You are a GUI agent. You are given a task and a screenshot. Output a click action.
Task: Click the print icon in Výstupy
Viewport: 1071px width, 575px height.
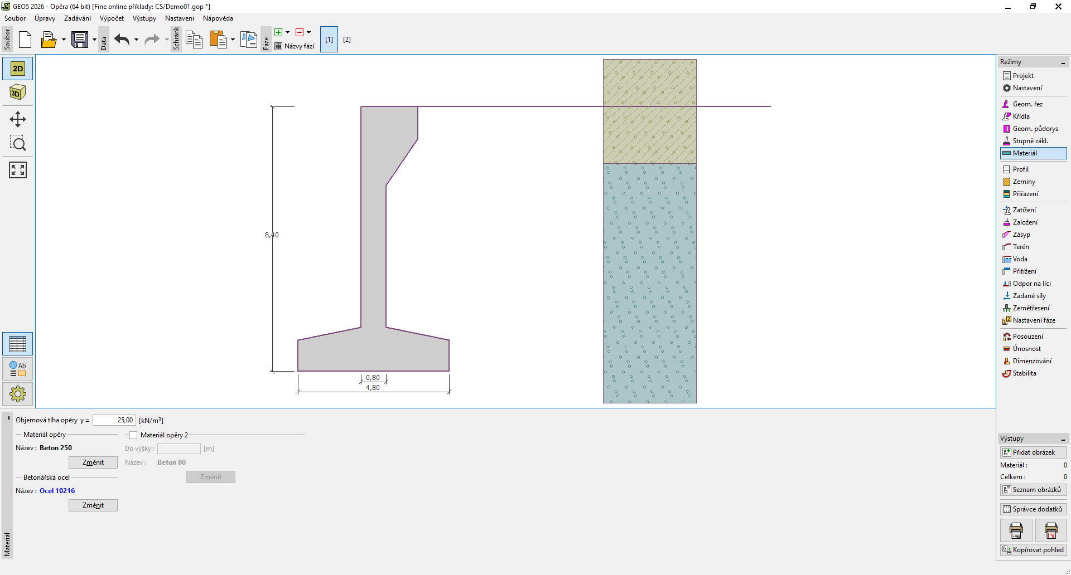tap(1016, 530)
